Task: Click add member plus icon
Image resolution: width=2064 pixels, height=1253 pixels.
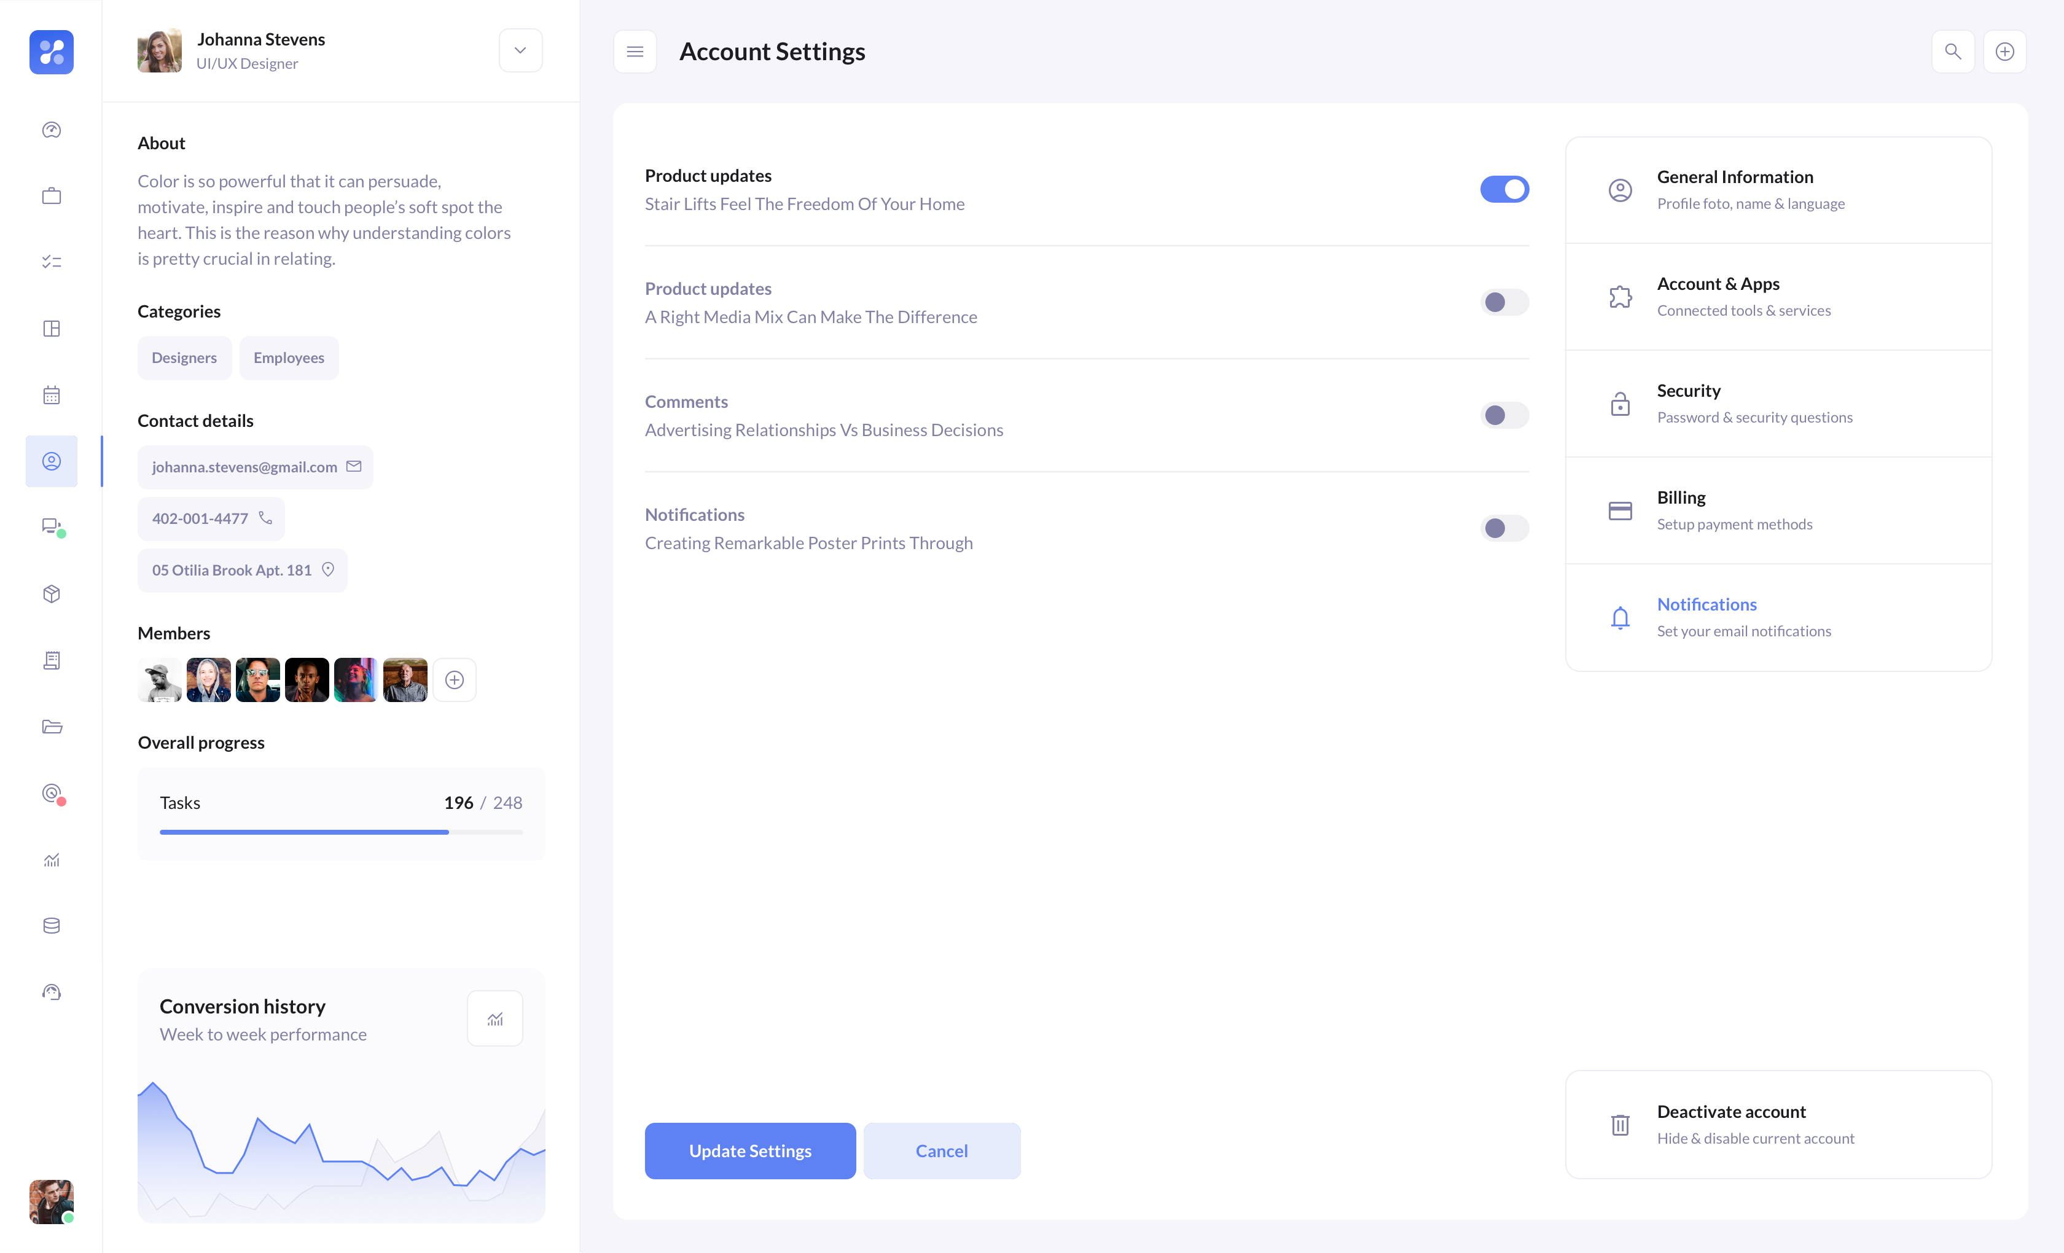Action: point(454,680)
